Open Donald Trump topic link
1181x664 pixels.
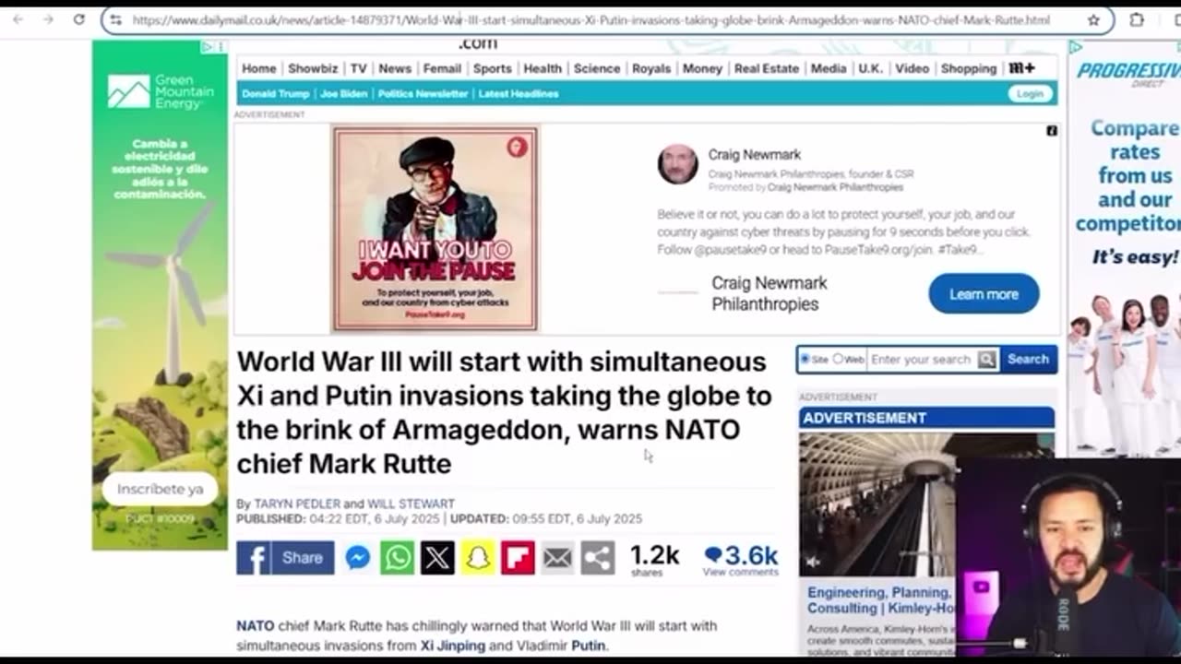(276, 93)
